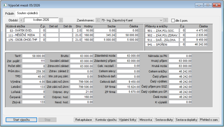
Task: Click the Letošní field 133
Action: coord(34,87)
